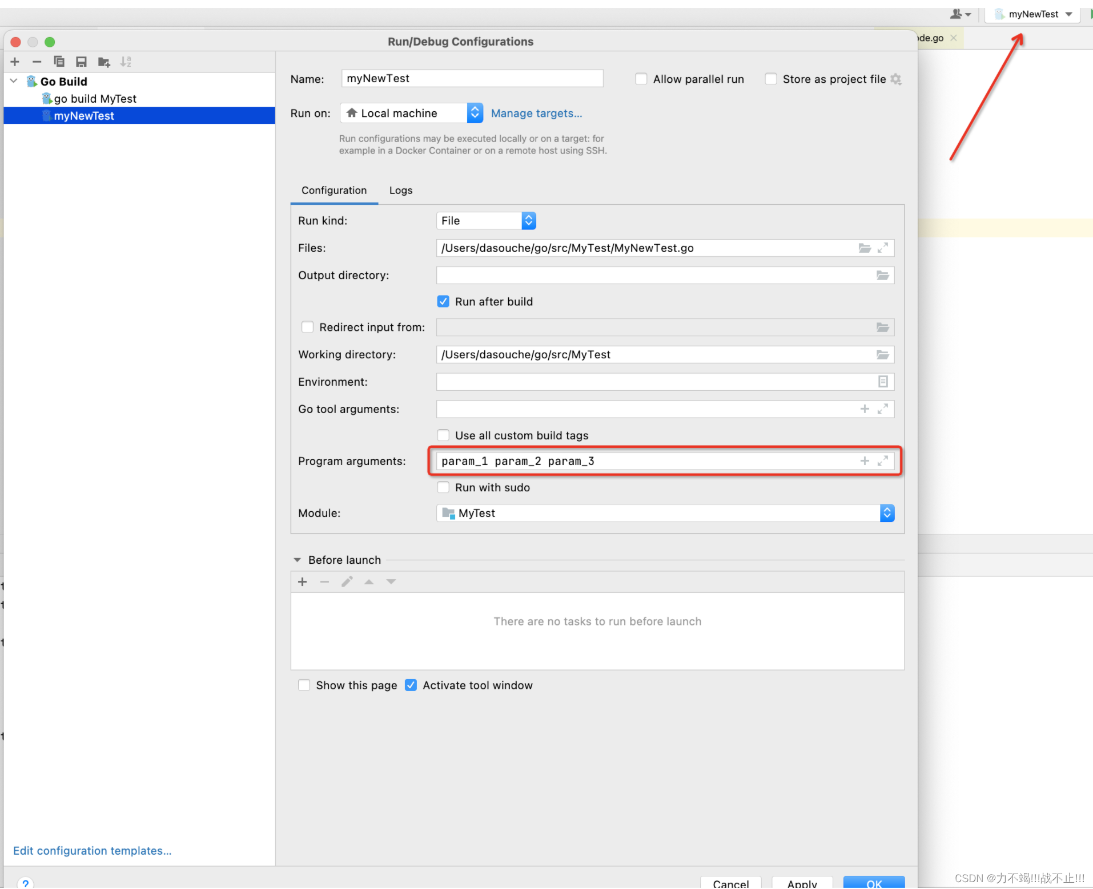
Task: Click the Apply button
Action: pos(802,883)
